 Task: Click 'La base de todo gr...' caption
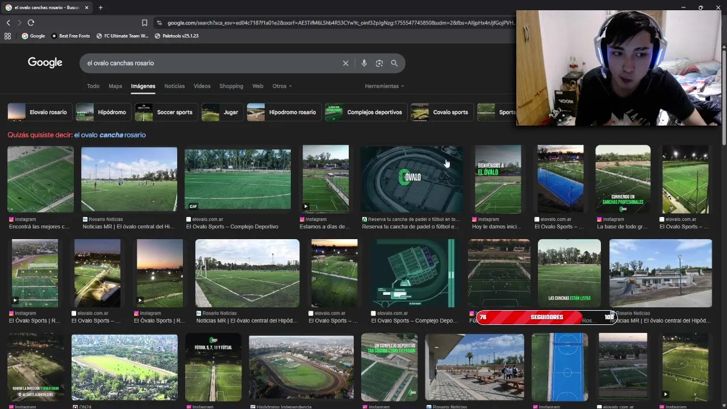tap(622, 227)
